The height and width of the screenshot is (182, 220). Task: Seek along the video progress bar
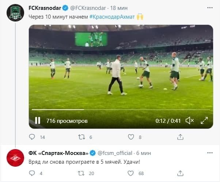121,109
